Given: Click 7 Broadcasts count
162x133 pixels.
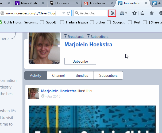Looking at the screenshot, I should coord(74,36).
